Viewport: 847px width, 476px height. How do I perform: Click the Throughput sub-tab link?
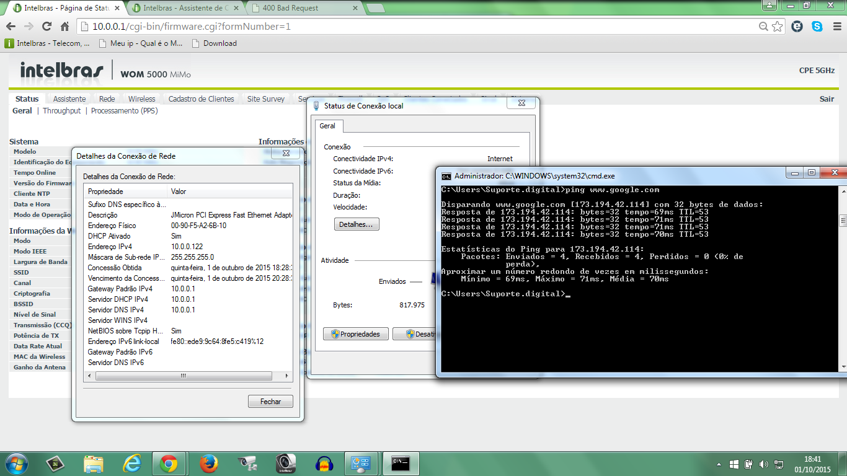61,111
